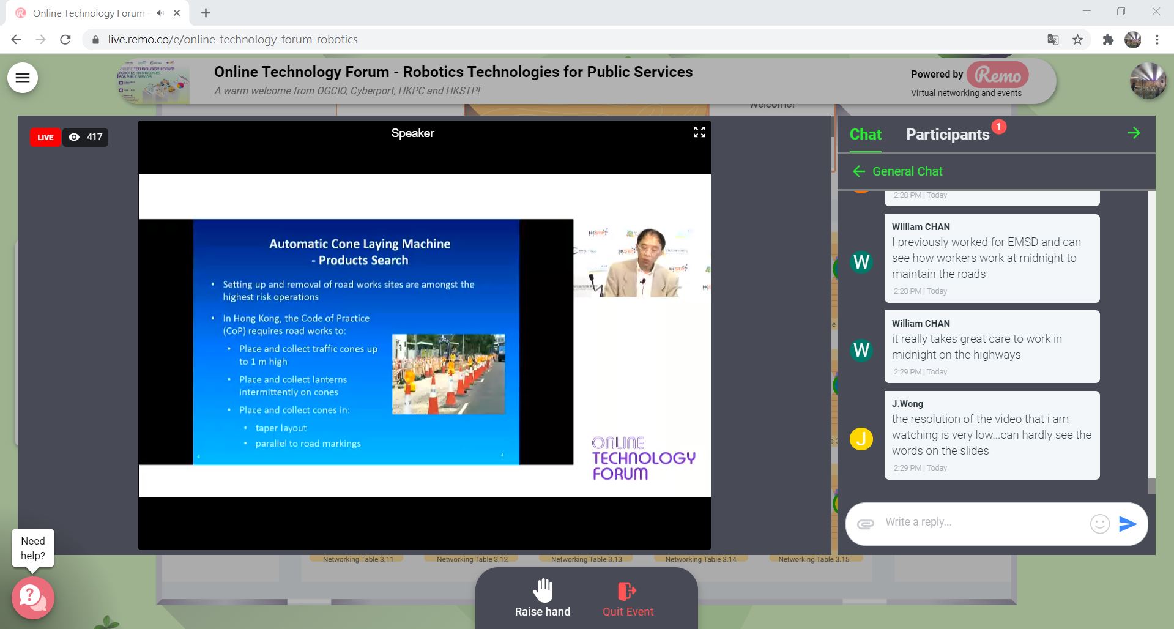Viewport: 1174px width, 629px height.
Task: Reload the page
Action: pyautogui.click(x=65, y=40)
